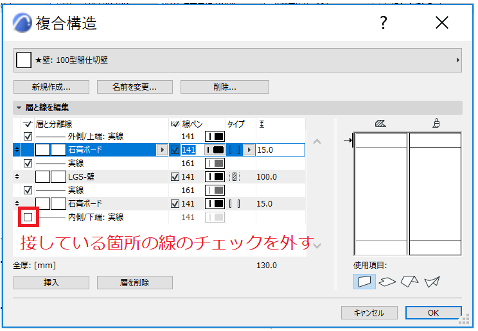Click the 層を削除 button
The width and height of the screenshot is (478, 331).
click(x=135, y=283)
